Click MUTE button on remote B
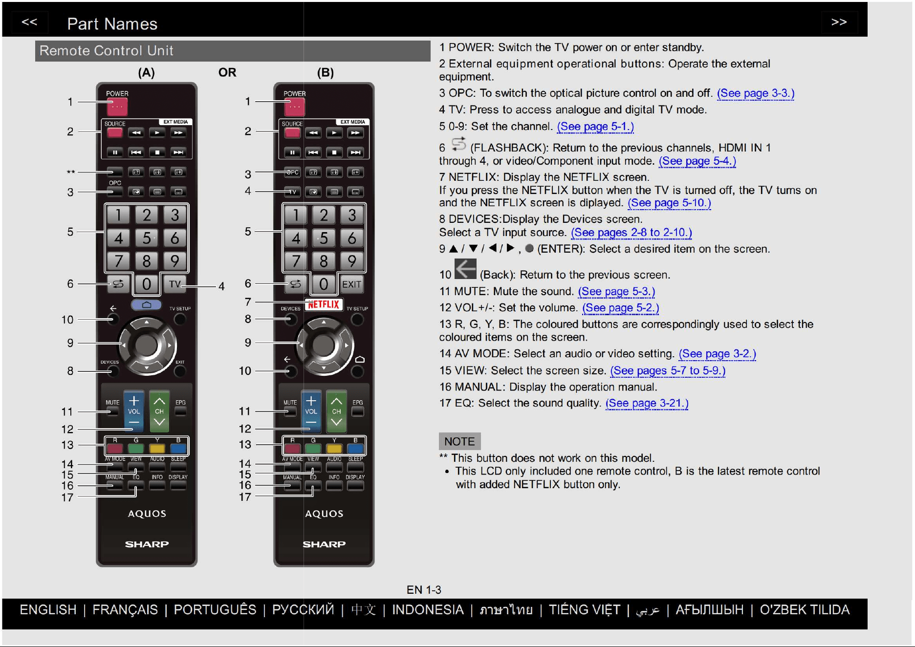The width and height of the screenshot is (915, 647). point(290,411)
